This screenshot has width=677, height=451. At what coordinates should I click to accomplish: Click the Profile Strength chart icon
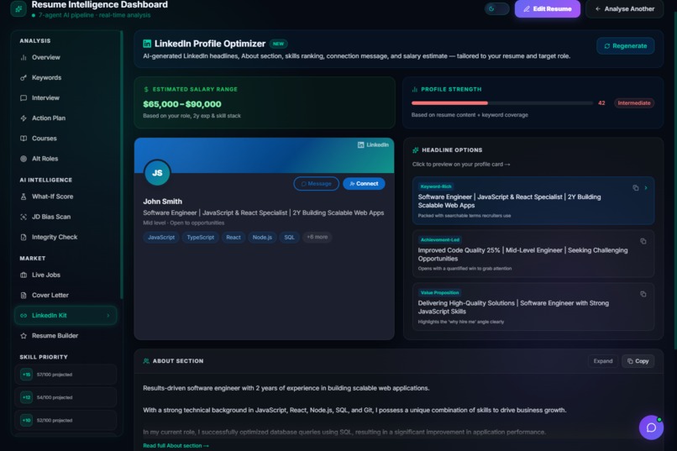pos(414,89)
